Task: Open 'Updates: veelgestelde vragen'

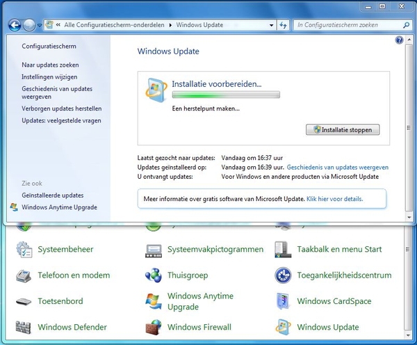Action: tap(61, 120)
